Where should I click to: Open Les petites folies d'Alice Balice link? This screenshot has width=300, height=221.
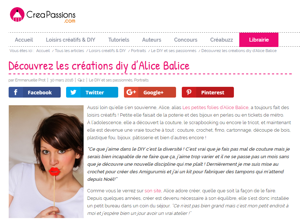point(216,108)
